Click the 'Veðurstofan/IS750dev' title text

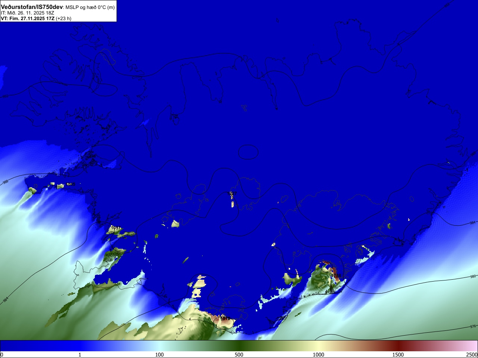[x=32, y=7]
